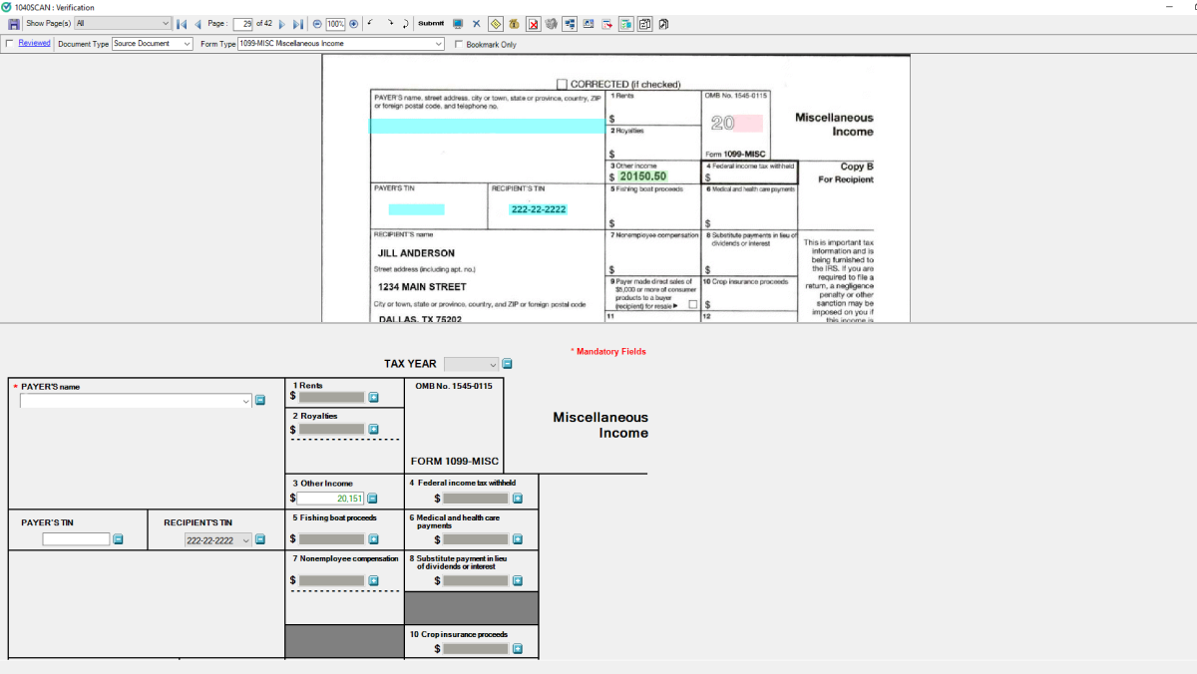
Task: Toggle the Reviewed checkbox
Action: (10, 44)
